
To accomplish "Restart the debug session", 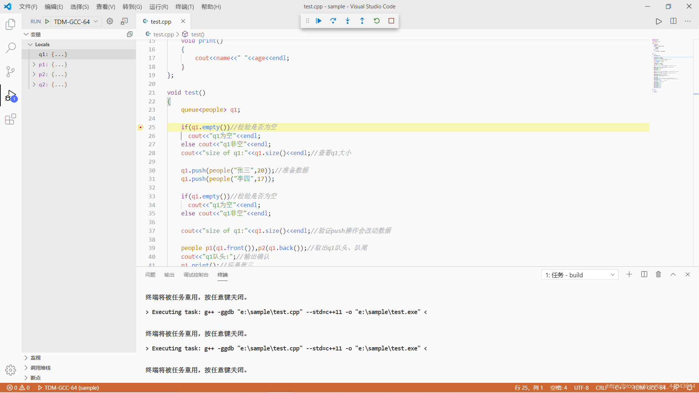I will coord(377,21).
